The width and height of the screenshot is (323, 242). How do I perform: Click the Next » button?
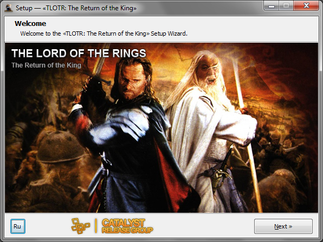pos(283,226)
